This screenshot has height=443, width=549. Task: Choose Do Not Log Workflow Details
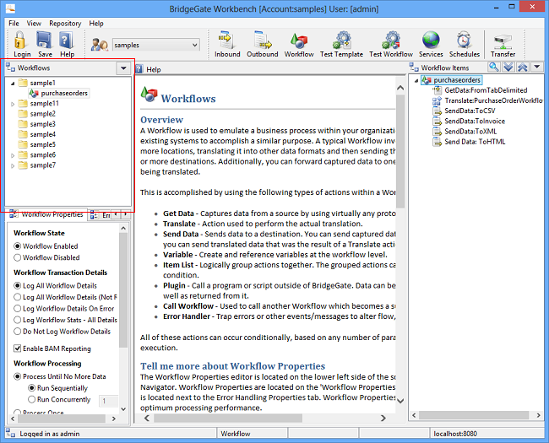[17, 332]
